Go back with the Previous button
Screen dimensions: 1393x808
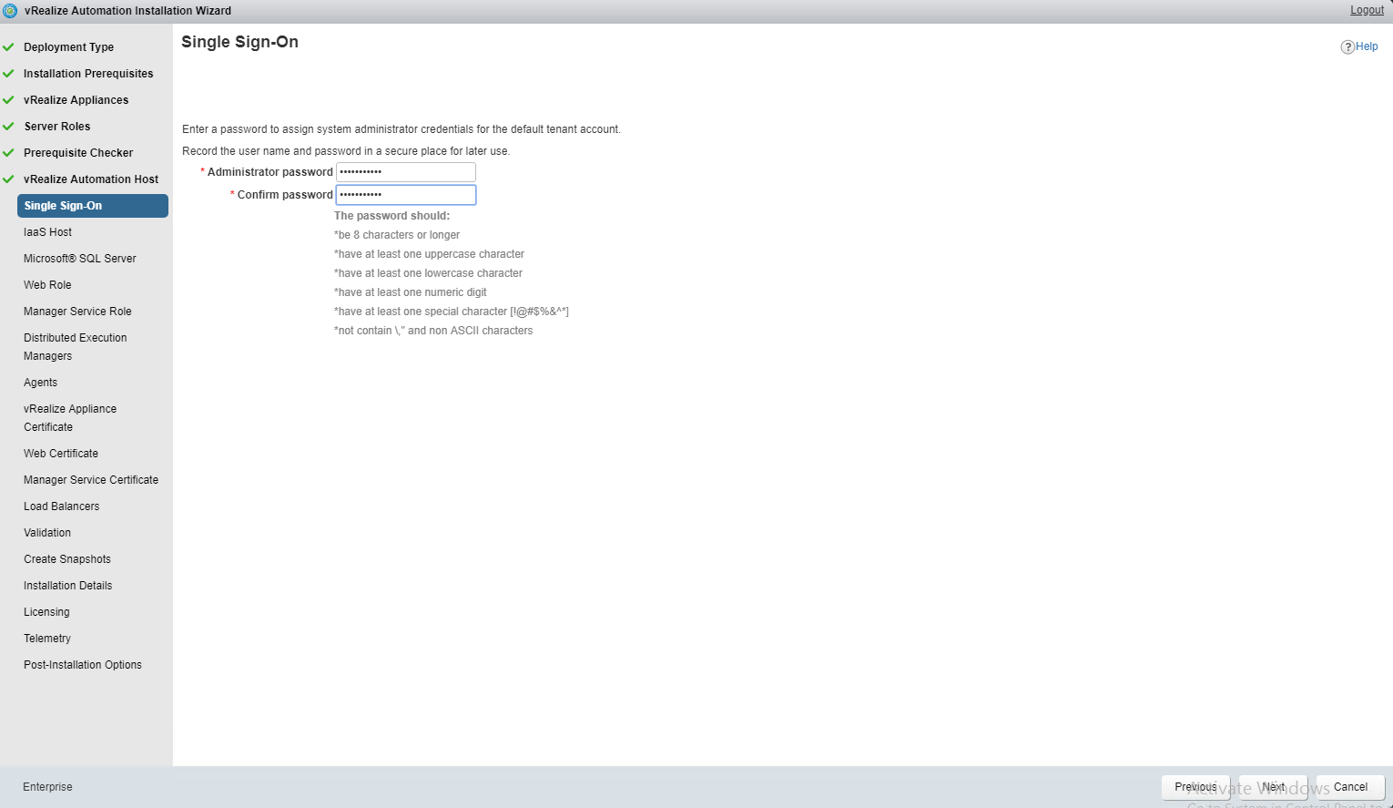pyautogui.click(x=1195, y=787)
